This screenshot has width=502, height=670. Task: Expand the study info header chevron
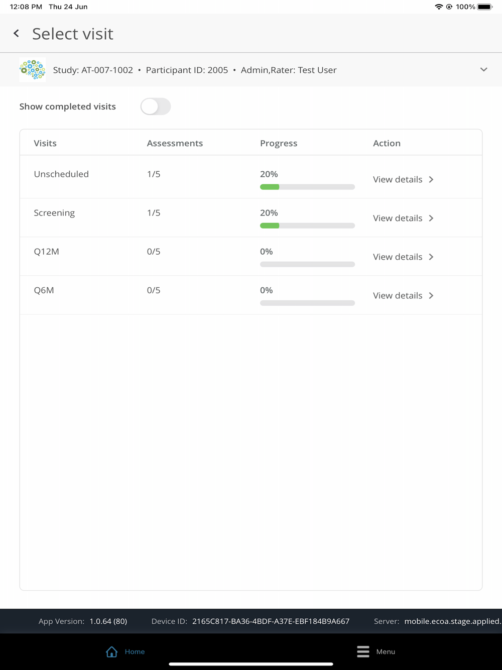pyautogui.click(x=483, y=69)
